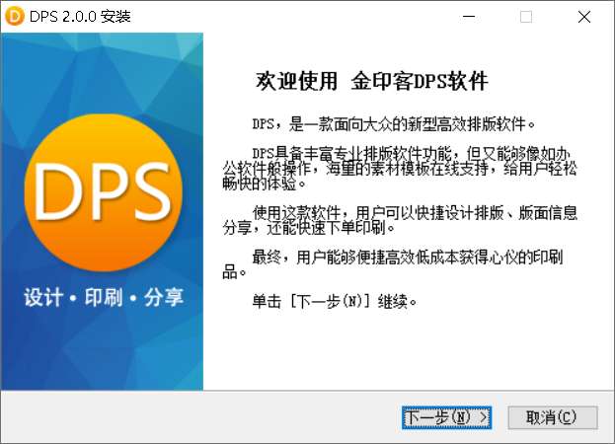This screenshot has width=615, height=444.
Task: Click the 下一步(N) button to continue
Action: 446,417
